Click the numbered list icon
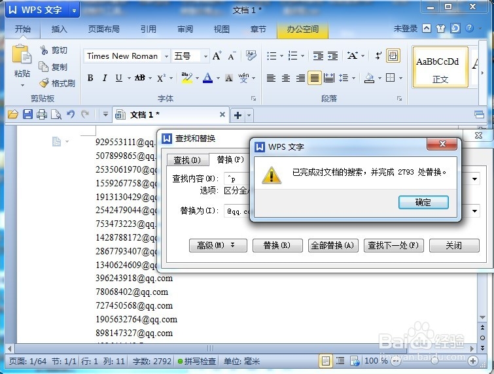 [292, 56]
